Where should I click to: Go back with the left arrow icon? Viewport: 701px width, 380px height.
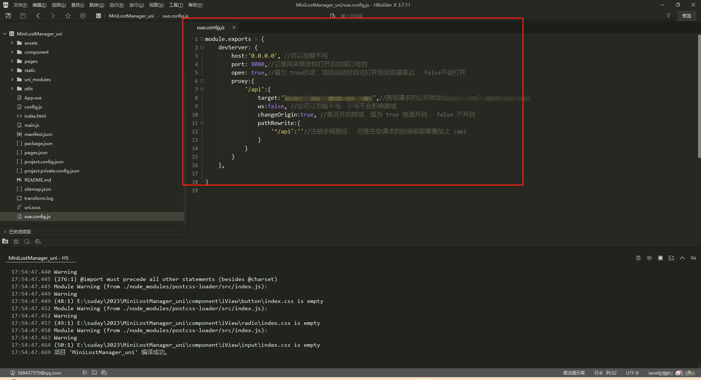click(x=38, y=16)
